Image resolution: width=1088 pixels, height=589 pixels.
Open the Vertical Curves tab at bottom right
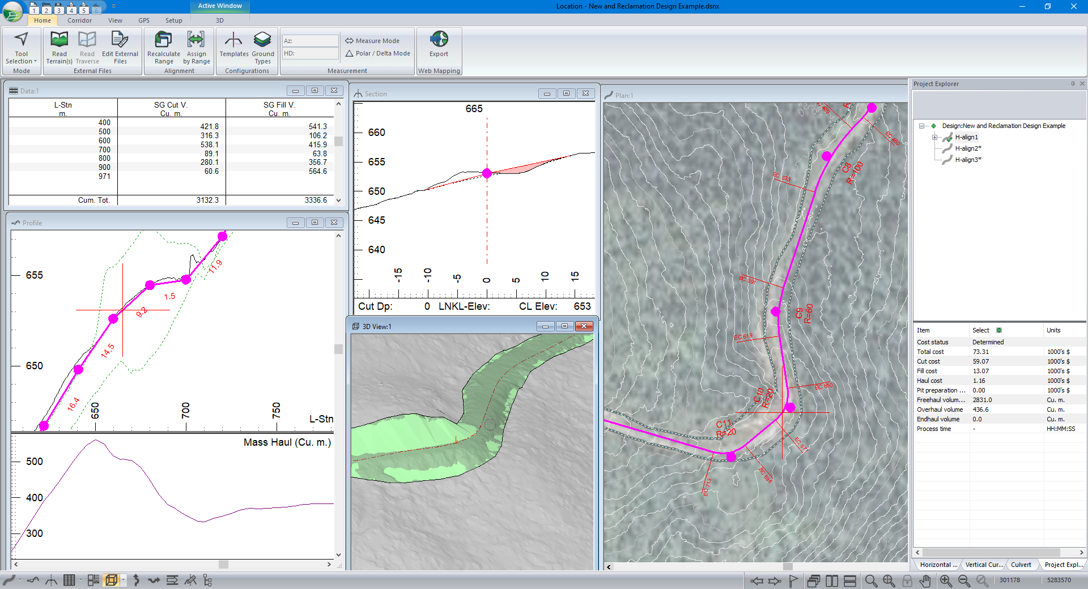click(x=984, y=565)
